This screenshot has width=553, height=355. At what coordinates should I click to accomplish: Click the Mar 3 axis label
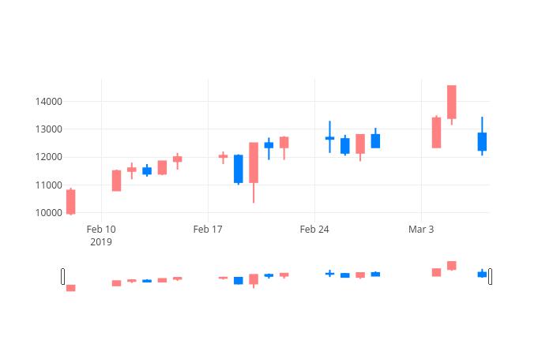pyautogui.click(x=421, y=230)
